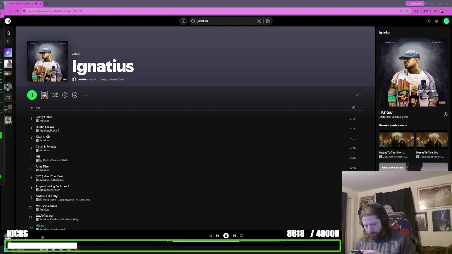Reload the page in Chrome
This screenshot has height=254, width=452.
pos(16,11)
